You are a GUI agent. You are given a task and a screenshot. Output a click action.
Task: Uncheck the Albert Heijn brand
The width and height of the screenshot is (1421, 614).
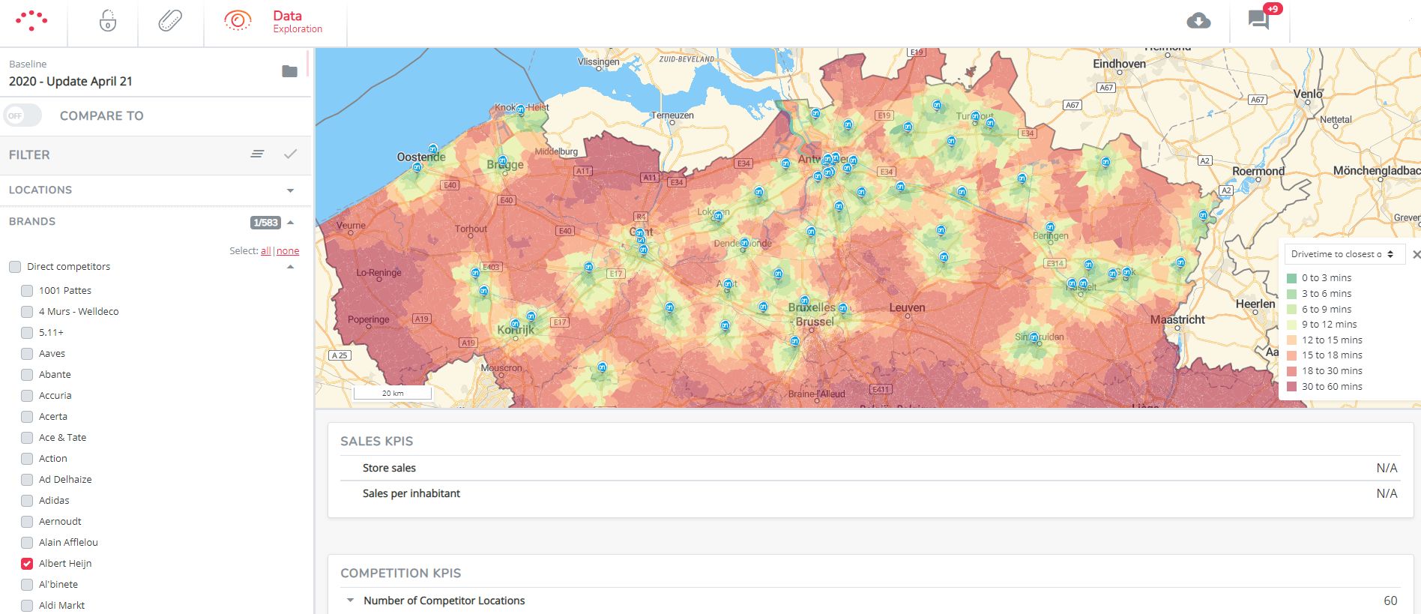(27, 564)
